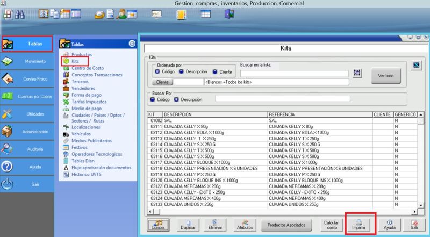Click the Ver todo button
Screen dimensions: 430x237
tap(385, 76)
